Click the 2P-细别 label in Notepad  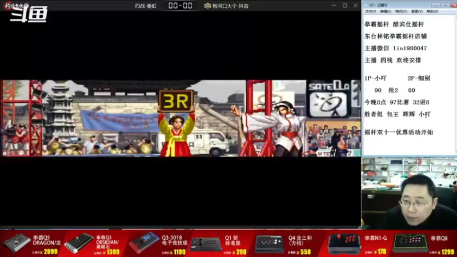click(x=419, y=78)
